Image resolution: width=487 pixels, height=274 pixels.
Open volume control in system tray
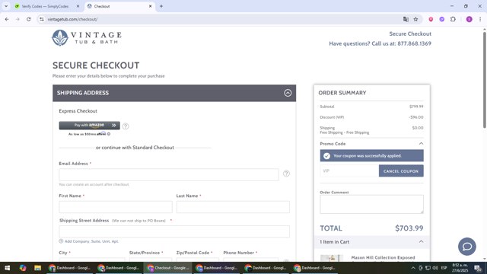pyautogui.click(x=435, y=268)
